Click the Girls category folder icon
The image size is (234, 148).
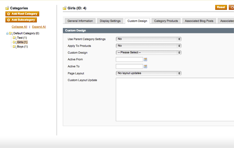pos(15,42)
